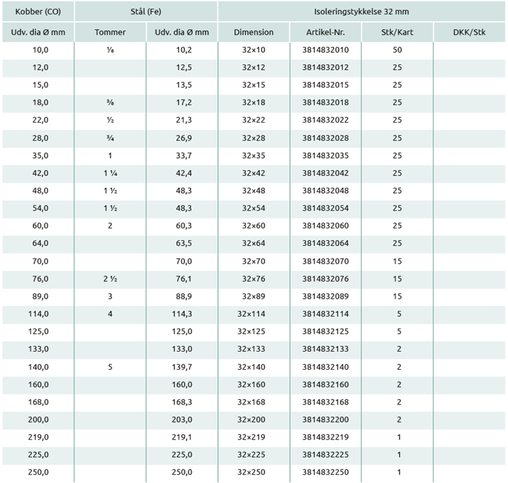Select the dimension cell 32×114
508x483 pixels.
(x=251, y=314)
